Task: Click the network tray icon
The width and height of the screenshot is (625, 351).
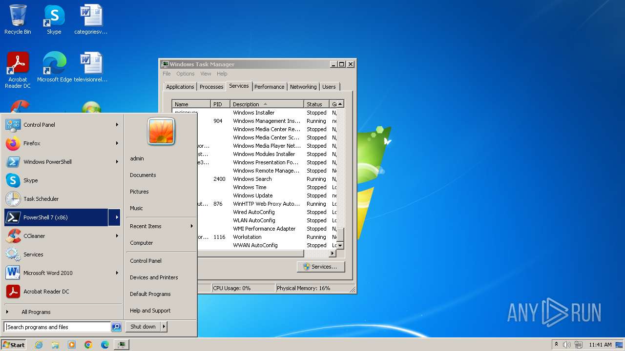Action: pos(579,345)
